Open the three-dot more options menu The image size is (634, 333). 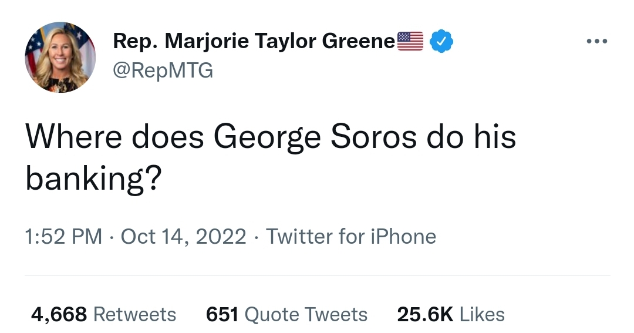click(x=597, y=42)
